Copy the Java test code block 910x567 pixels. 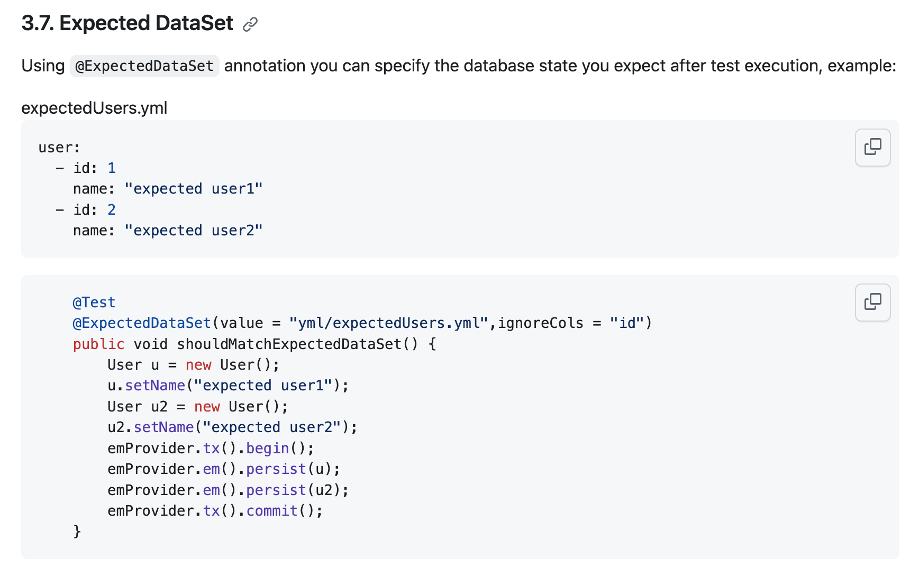[x=872, y=302]
